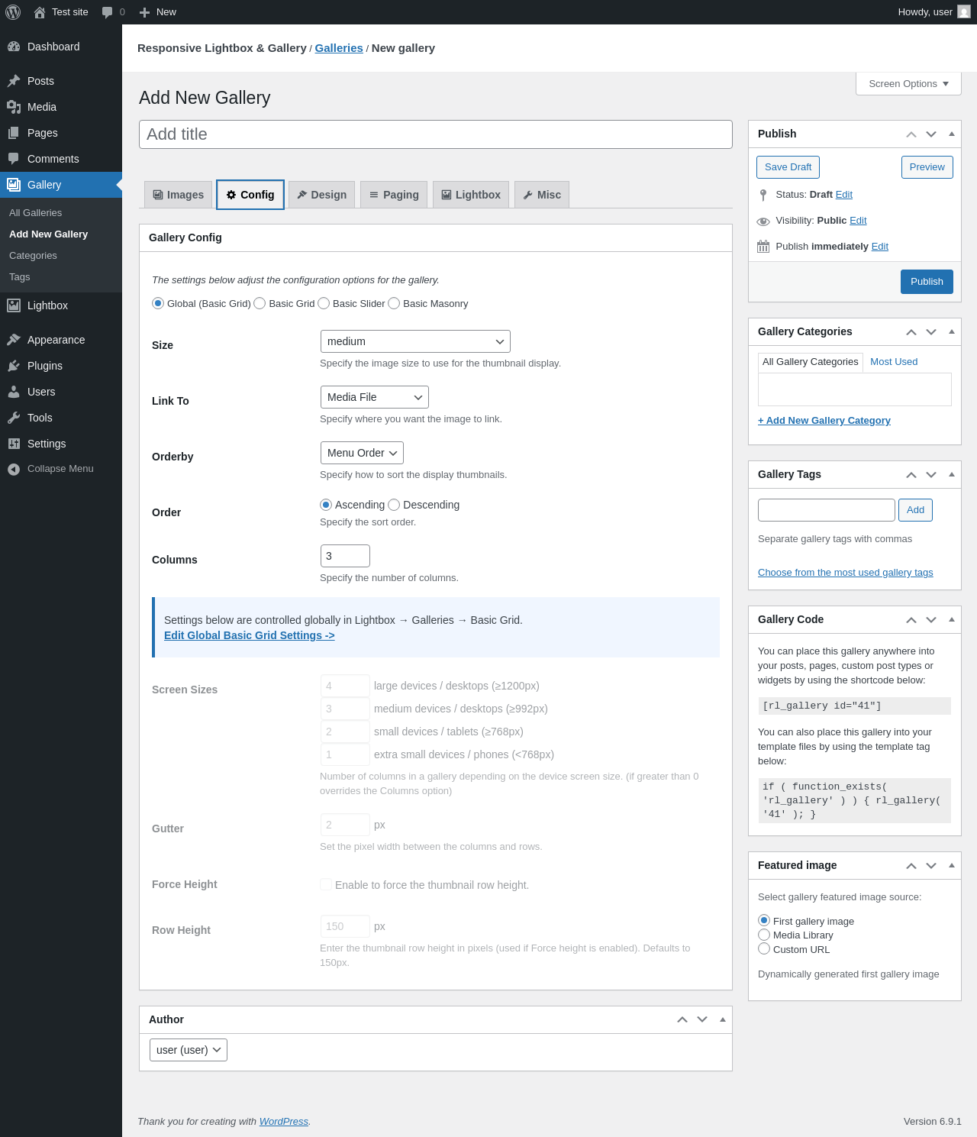
Task: Move the Publish box down
Action: point(931,134)
